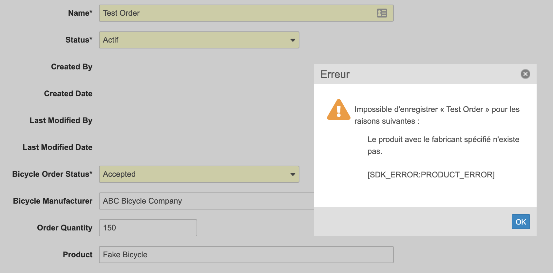Select the Bicycle Manufacturer input field
Viewport: 553px width, 273px height.
pos(206,201)
